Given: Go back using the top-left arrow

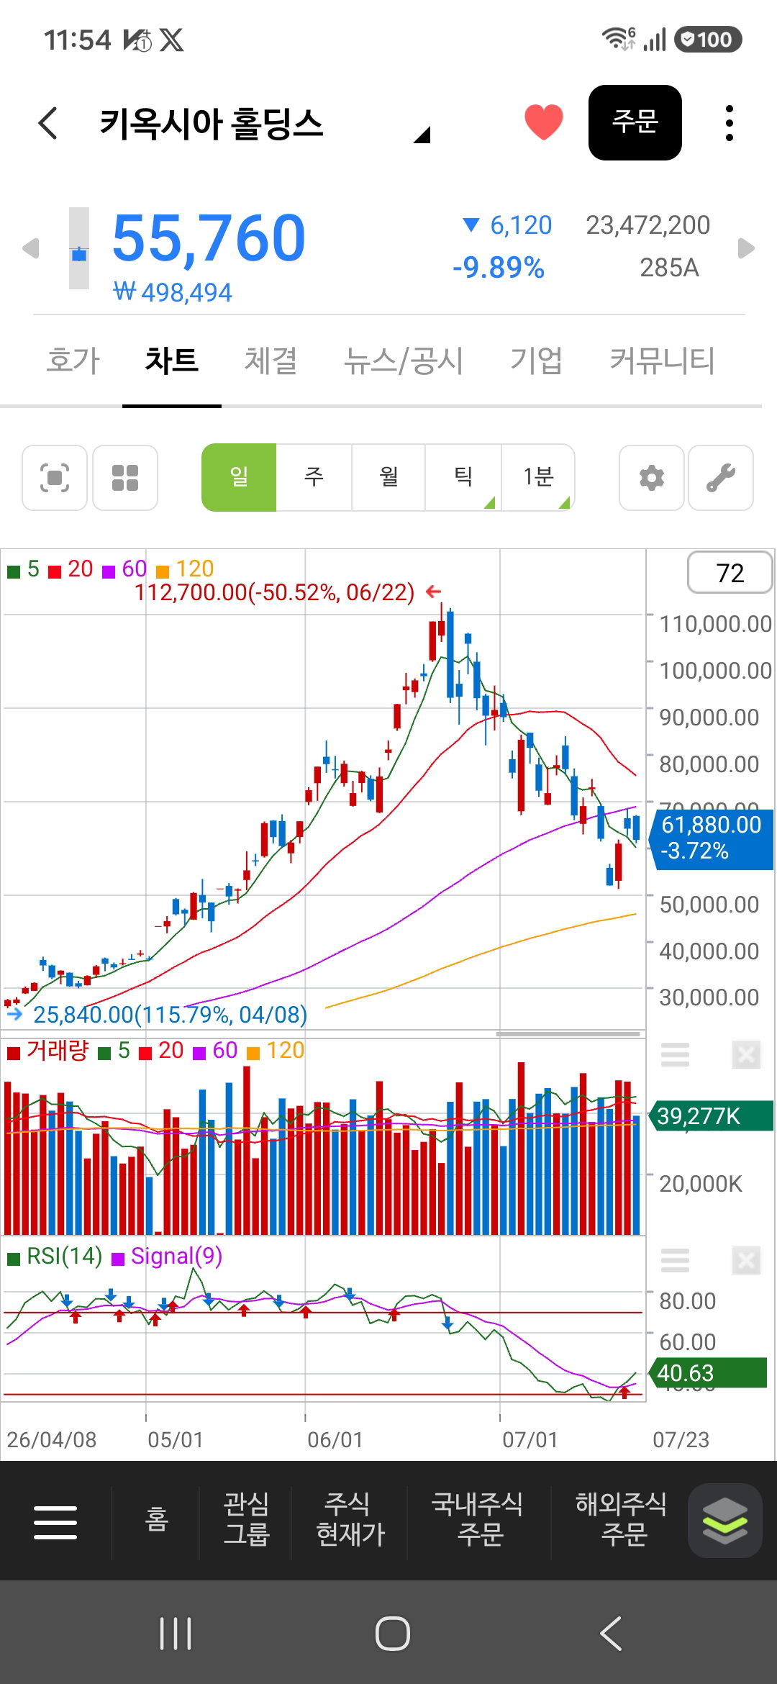Looking at the screenshot, I should click(x=48, y=123).
